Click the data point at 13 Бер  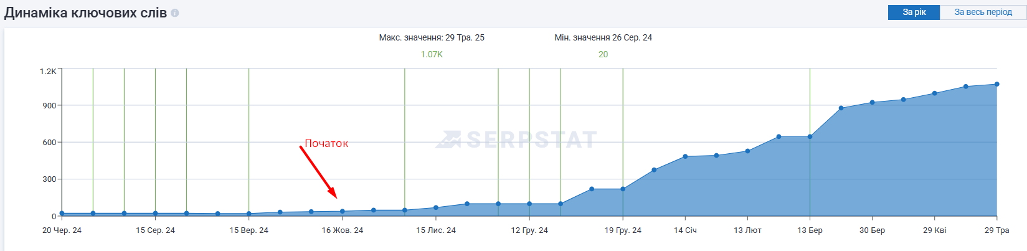click(x=810, y=136)
